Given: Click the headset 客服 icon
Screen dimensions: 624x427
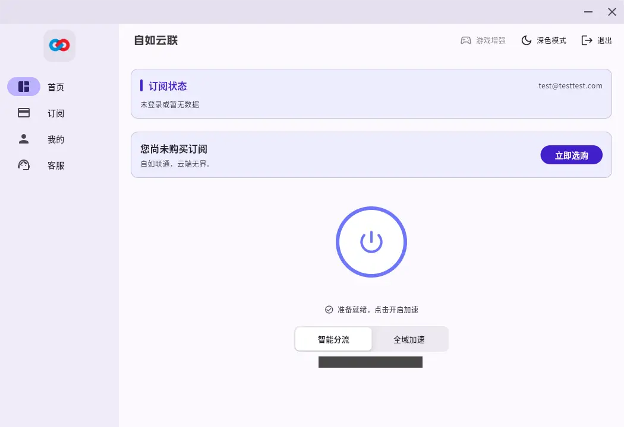Looking at the screenshot, I should coord(24,165).
